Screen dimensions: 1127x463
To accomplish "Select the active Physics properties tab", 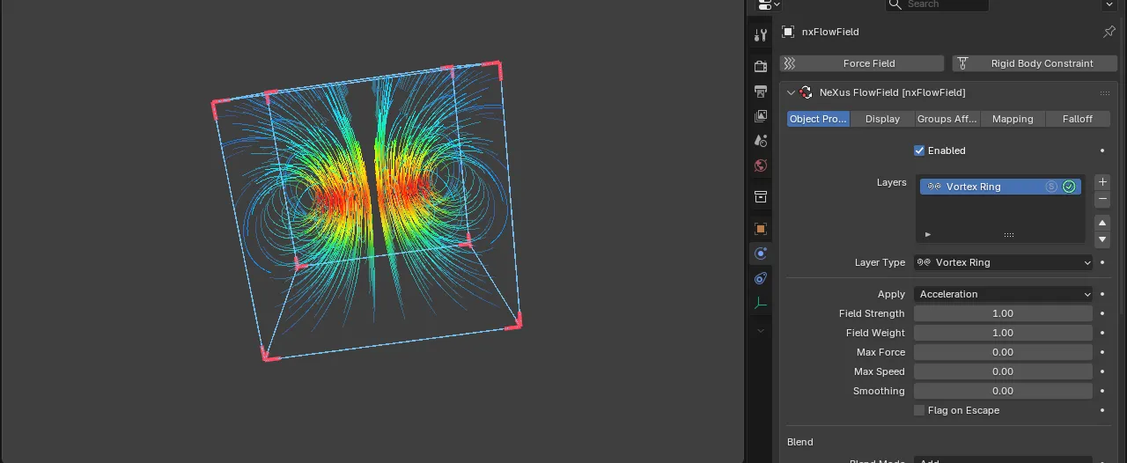I will [761, 254].
